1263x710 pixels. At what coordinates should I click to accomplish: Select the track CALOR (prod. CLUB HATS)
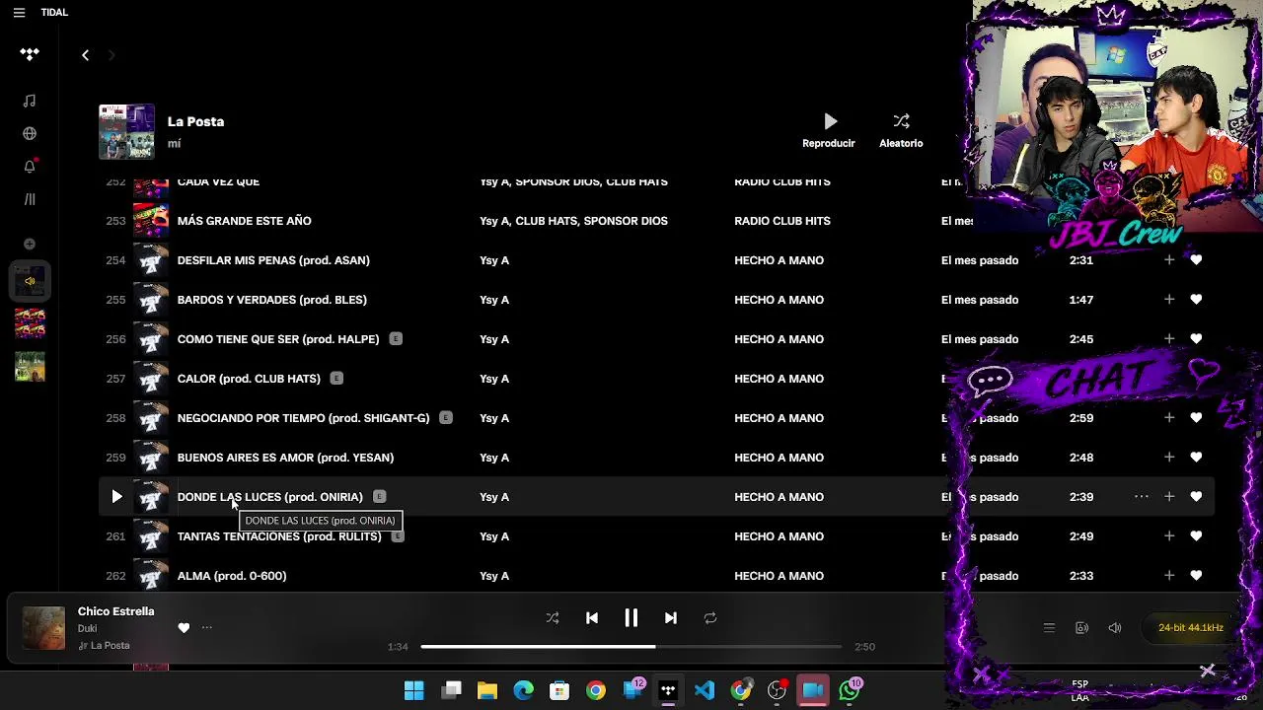pyautogui.click(x=249, y=379)
